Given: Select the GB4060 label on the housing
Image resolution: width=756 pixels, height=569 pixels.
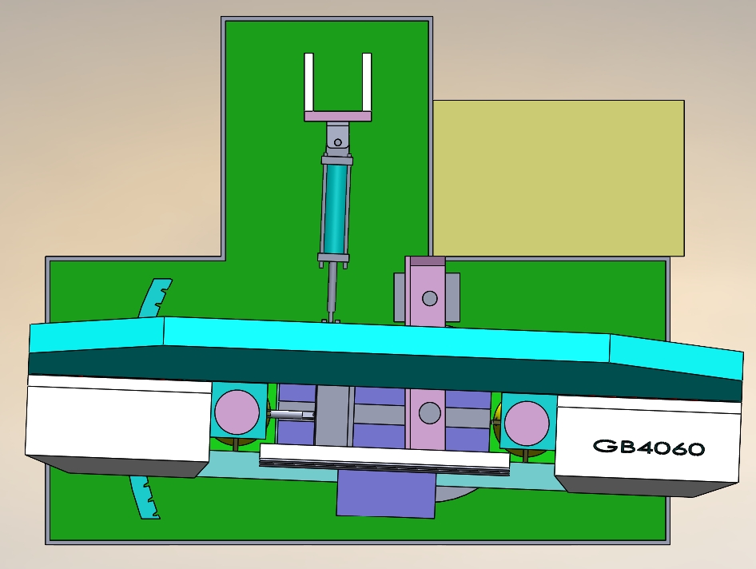Looking at the screenshot, I should click(x=648, y=447).
